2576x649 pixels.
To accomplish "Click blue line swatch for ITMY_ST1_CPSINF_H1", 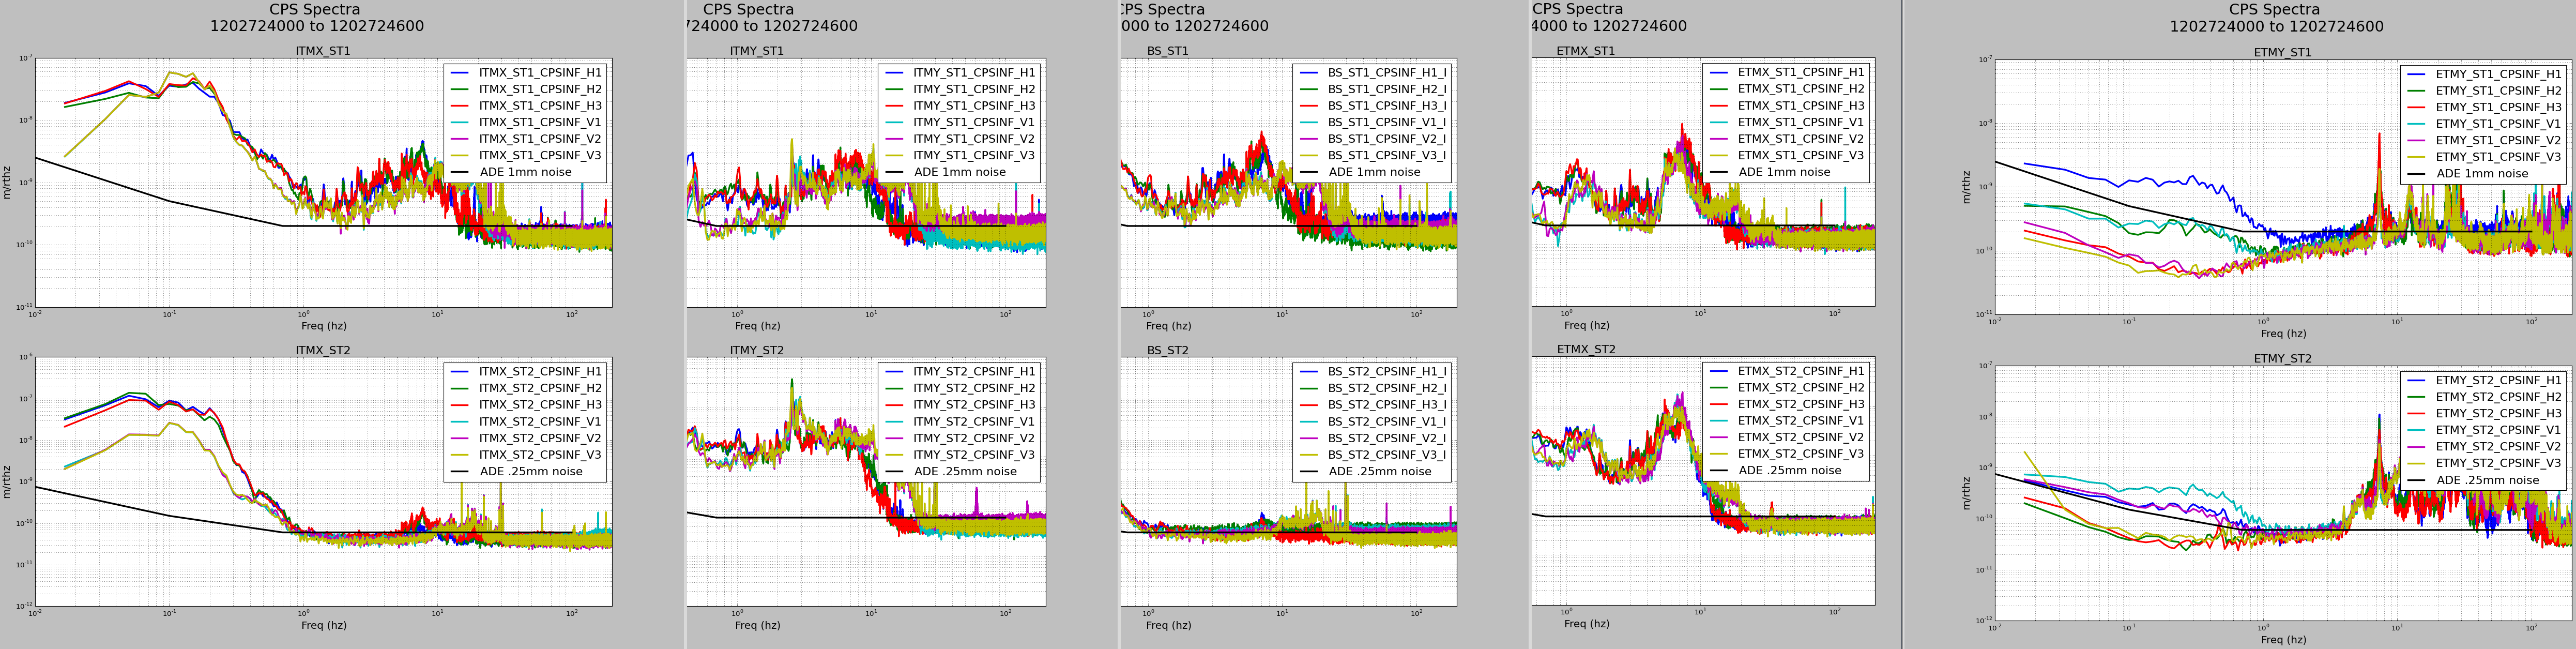I will coord(895,73).
